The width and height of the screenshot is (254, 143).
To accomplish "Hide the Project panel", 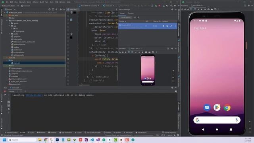I will (64, 10).
